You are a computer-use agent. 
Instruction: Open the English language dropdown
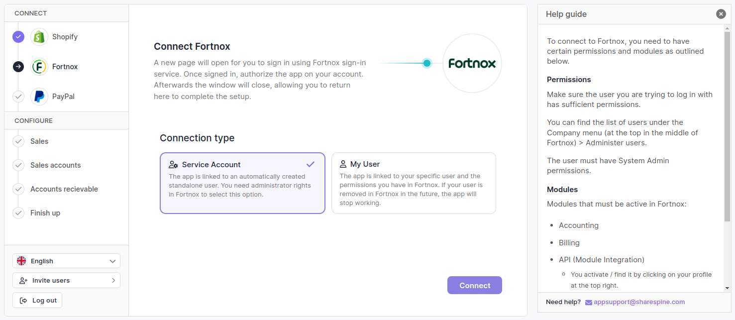tap(66, 261)
